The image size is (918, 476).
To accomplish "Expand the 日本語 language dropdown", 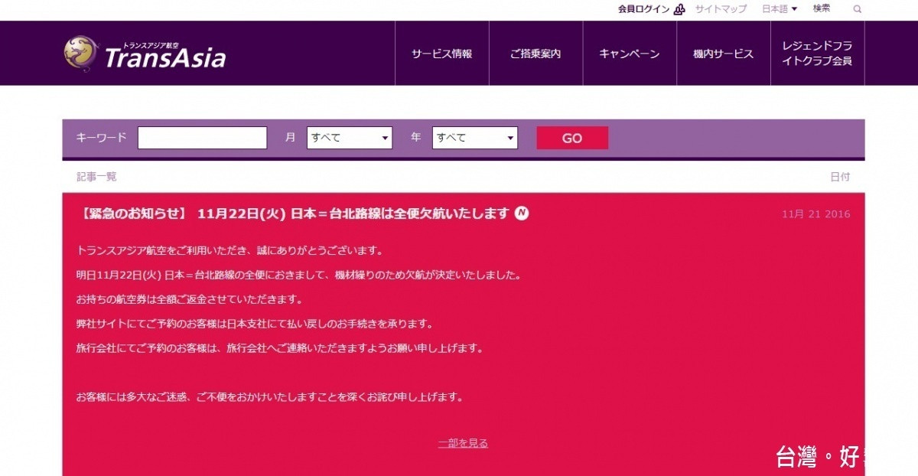I will click(x=780, y=9).
